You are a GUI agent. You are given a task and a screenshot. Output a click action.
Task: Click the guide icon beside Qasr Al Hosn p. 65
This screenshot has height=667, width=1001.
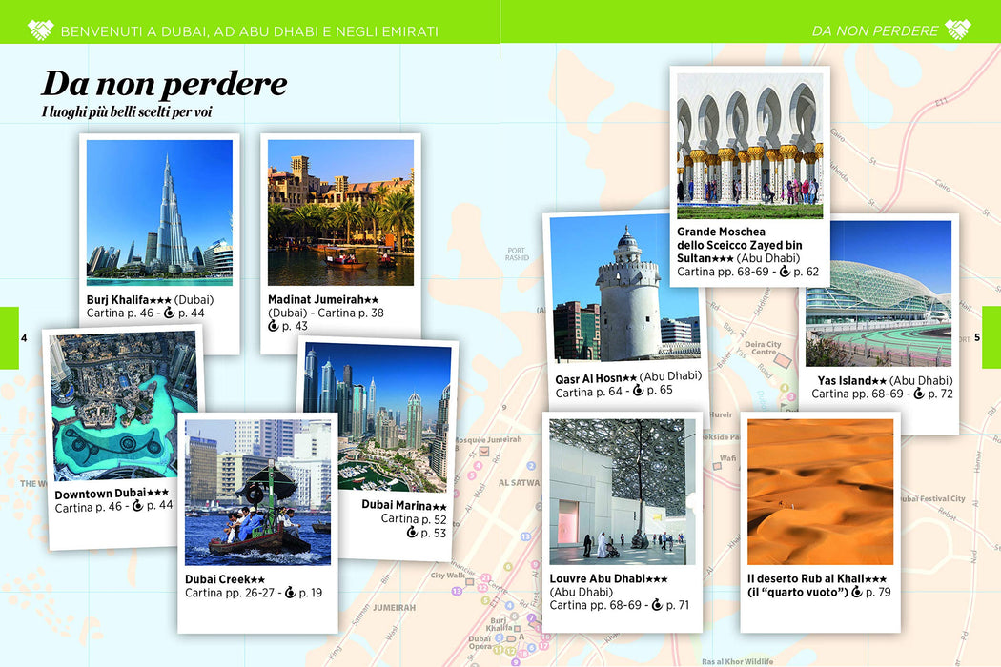click(638, 390)
